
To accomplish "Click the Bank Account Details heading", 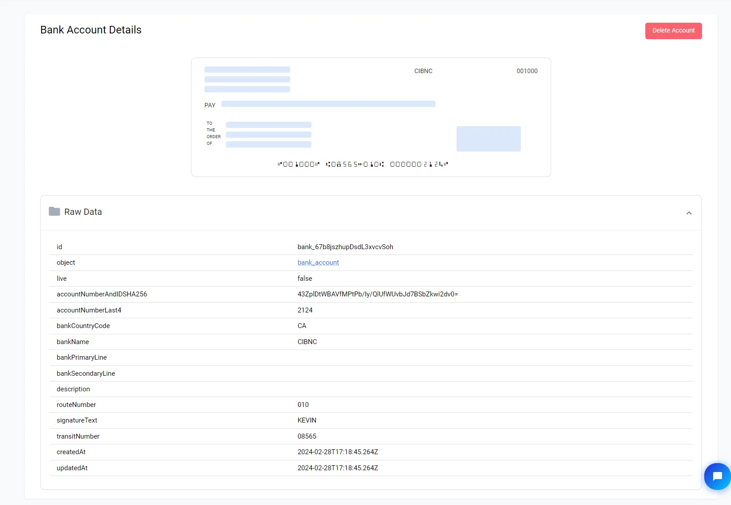I will 91,30.
